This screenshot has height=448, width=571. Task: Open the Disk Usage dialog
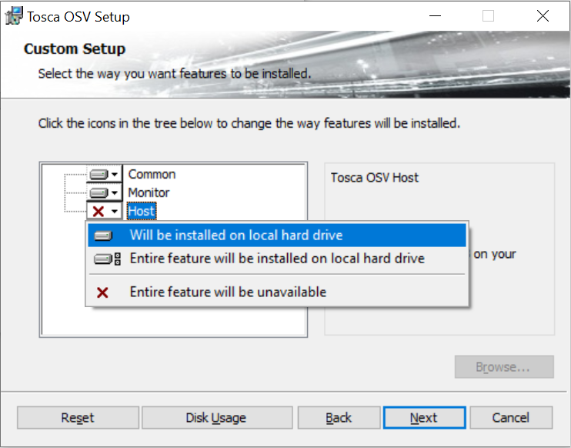point(216,418)
